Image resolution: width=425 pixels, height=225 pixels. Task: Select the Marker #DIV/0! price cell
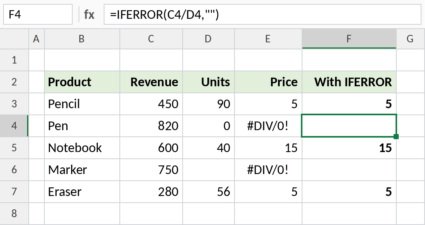[268, 170]
